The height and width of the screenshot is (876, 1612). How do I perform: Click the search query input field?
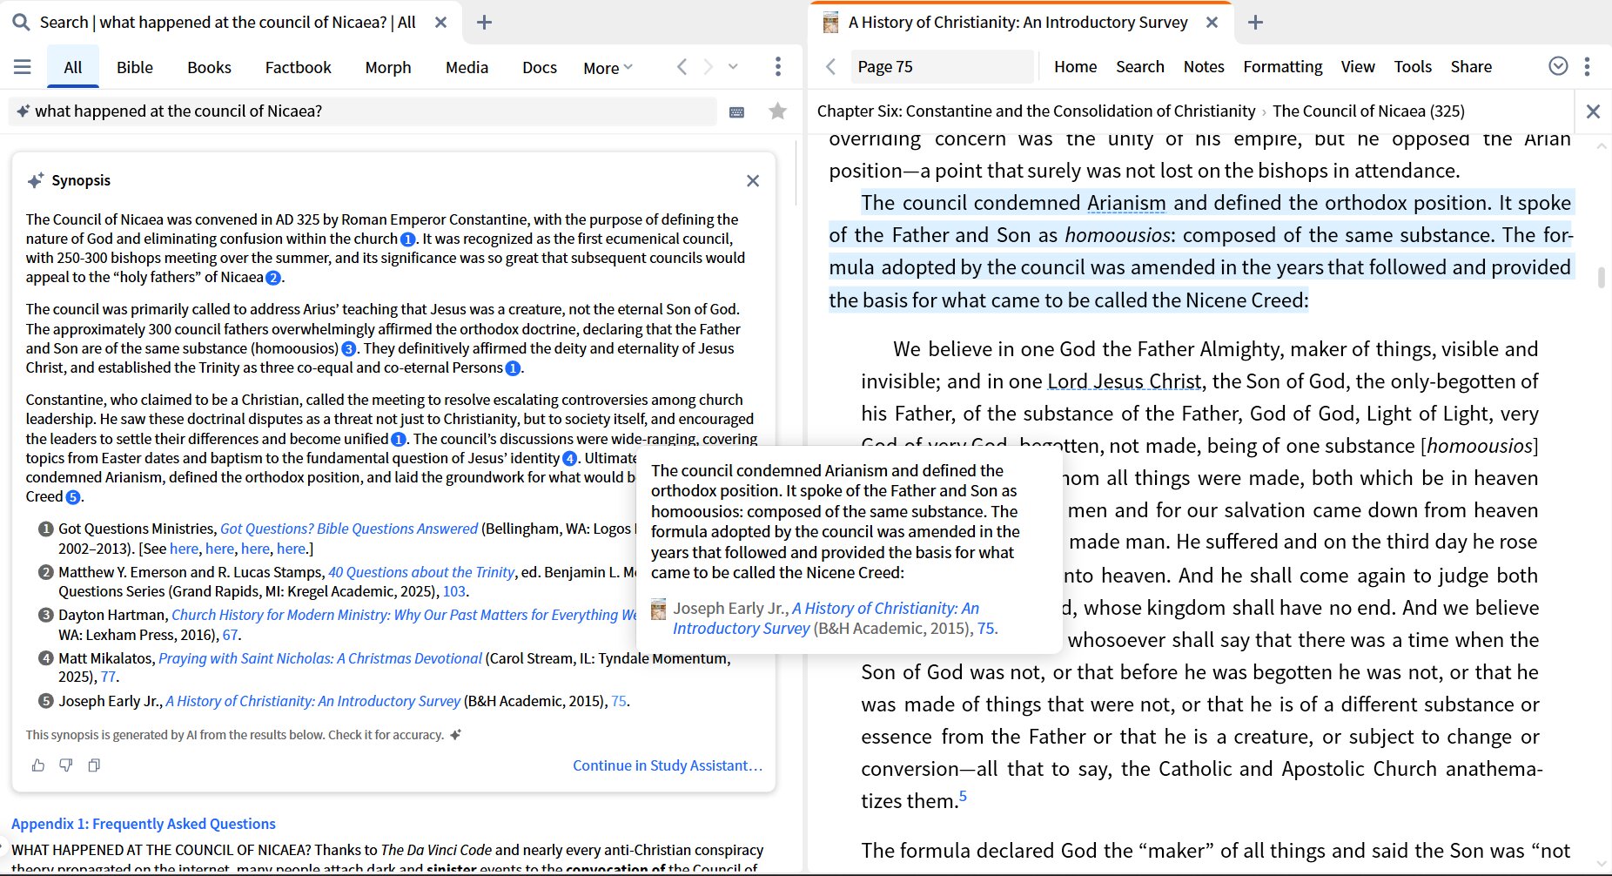(363, 111)
